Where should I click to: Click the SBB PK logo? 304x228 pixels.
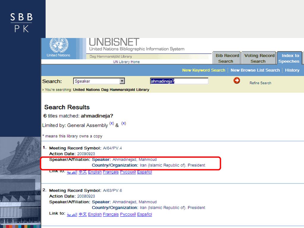[x=21, y=23]
